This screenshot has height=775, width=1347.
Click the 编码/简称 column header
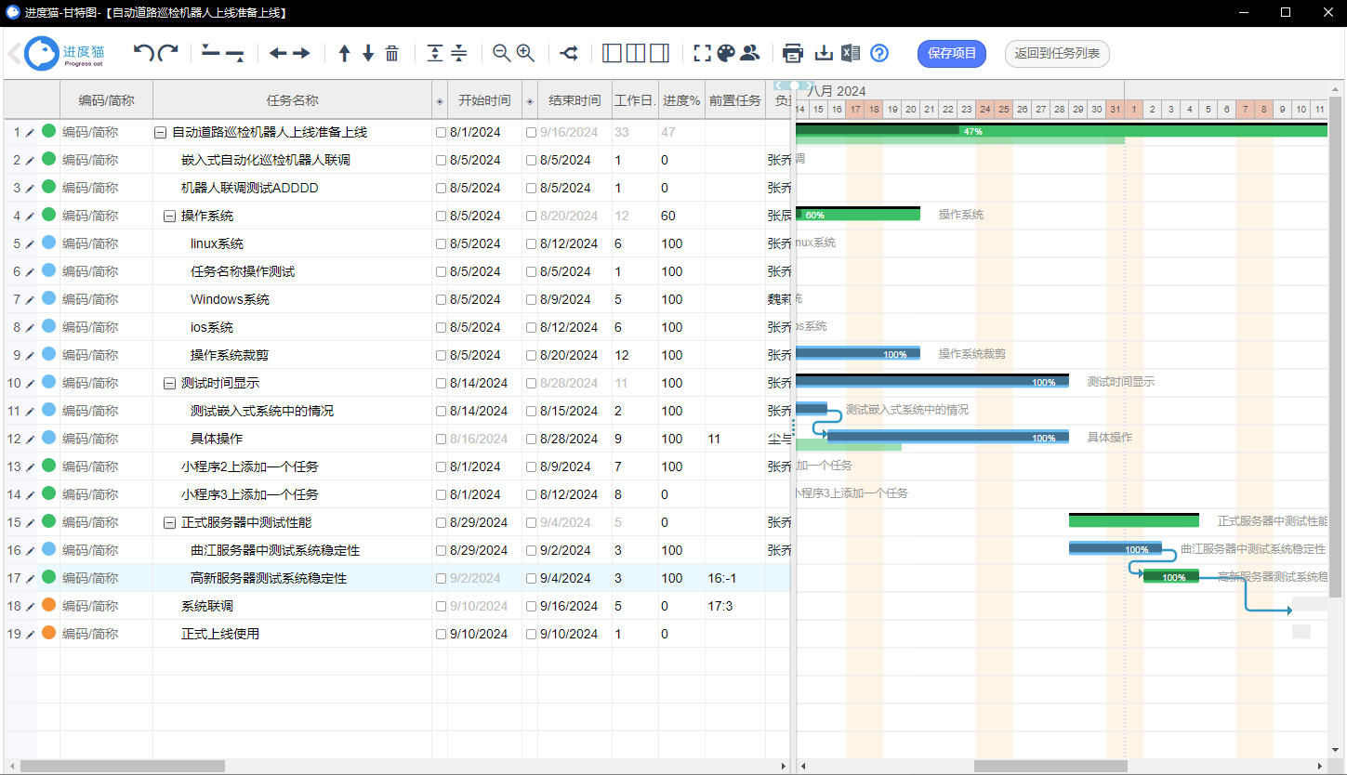click(x=106, y=100)
